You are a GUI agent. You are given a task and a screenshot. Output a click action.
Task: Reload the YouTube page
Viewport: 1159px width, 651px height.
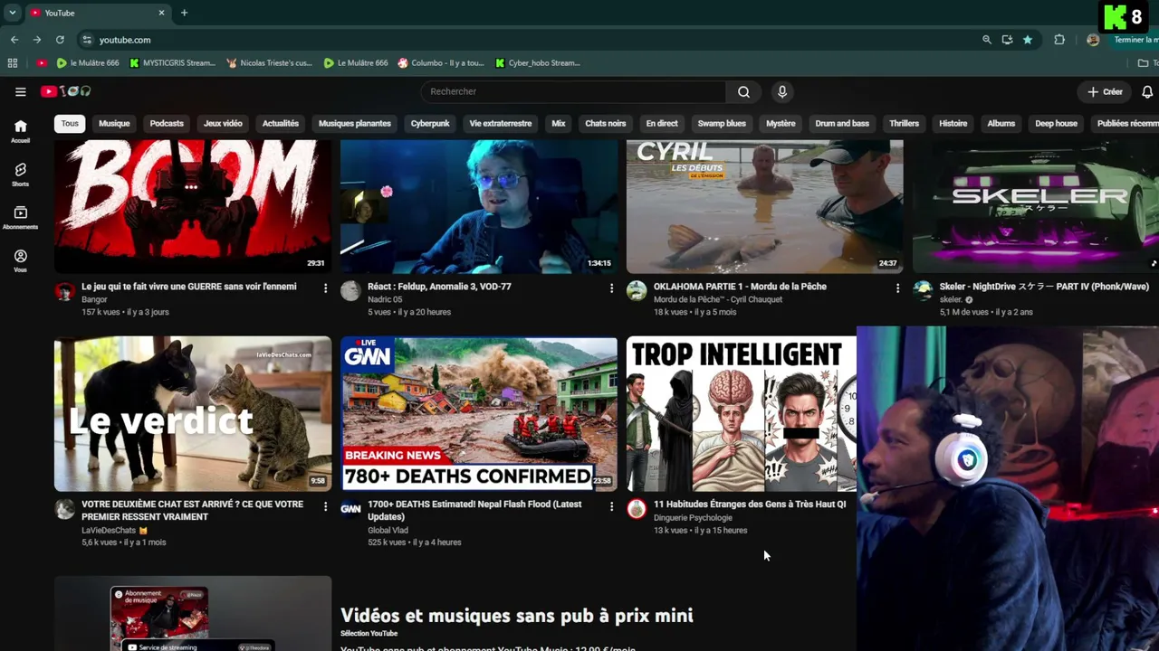pyautogui.click(x=60, y=40)
